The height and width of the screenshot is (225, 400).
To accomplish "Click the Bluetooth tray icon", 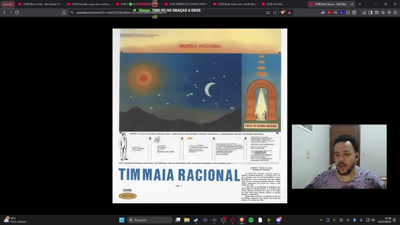I will click(354, 220).
